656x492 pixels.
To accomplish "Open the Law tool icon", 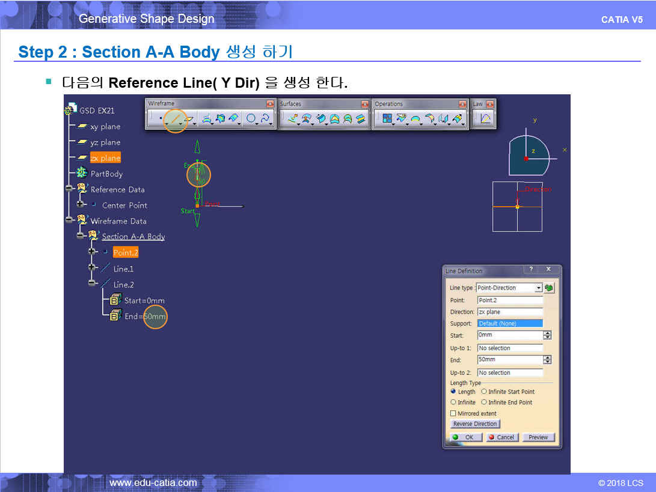I will coord(485,119).
